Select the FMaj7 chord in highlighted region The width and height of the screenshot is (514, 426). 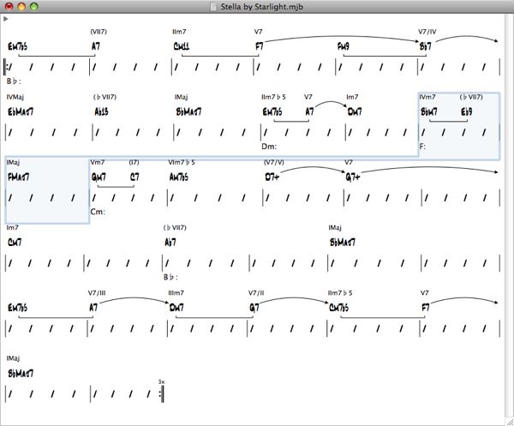(x=19, y=177)
